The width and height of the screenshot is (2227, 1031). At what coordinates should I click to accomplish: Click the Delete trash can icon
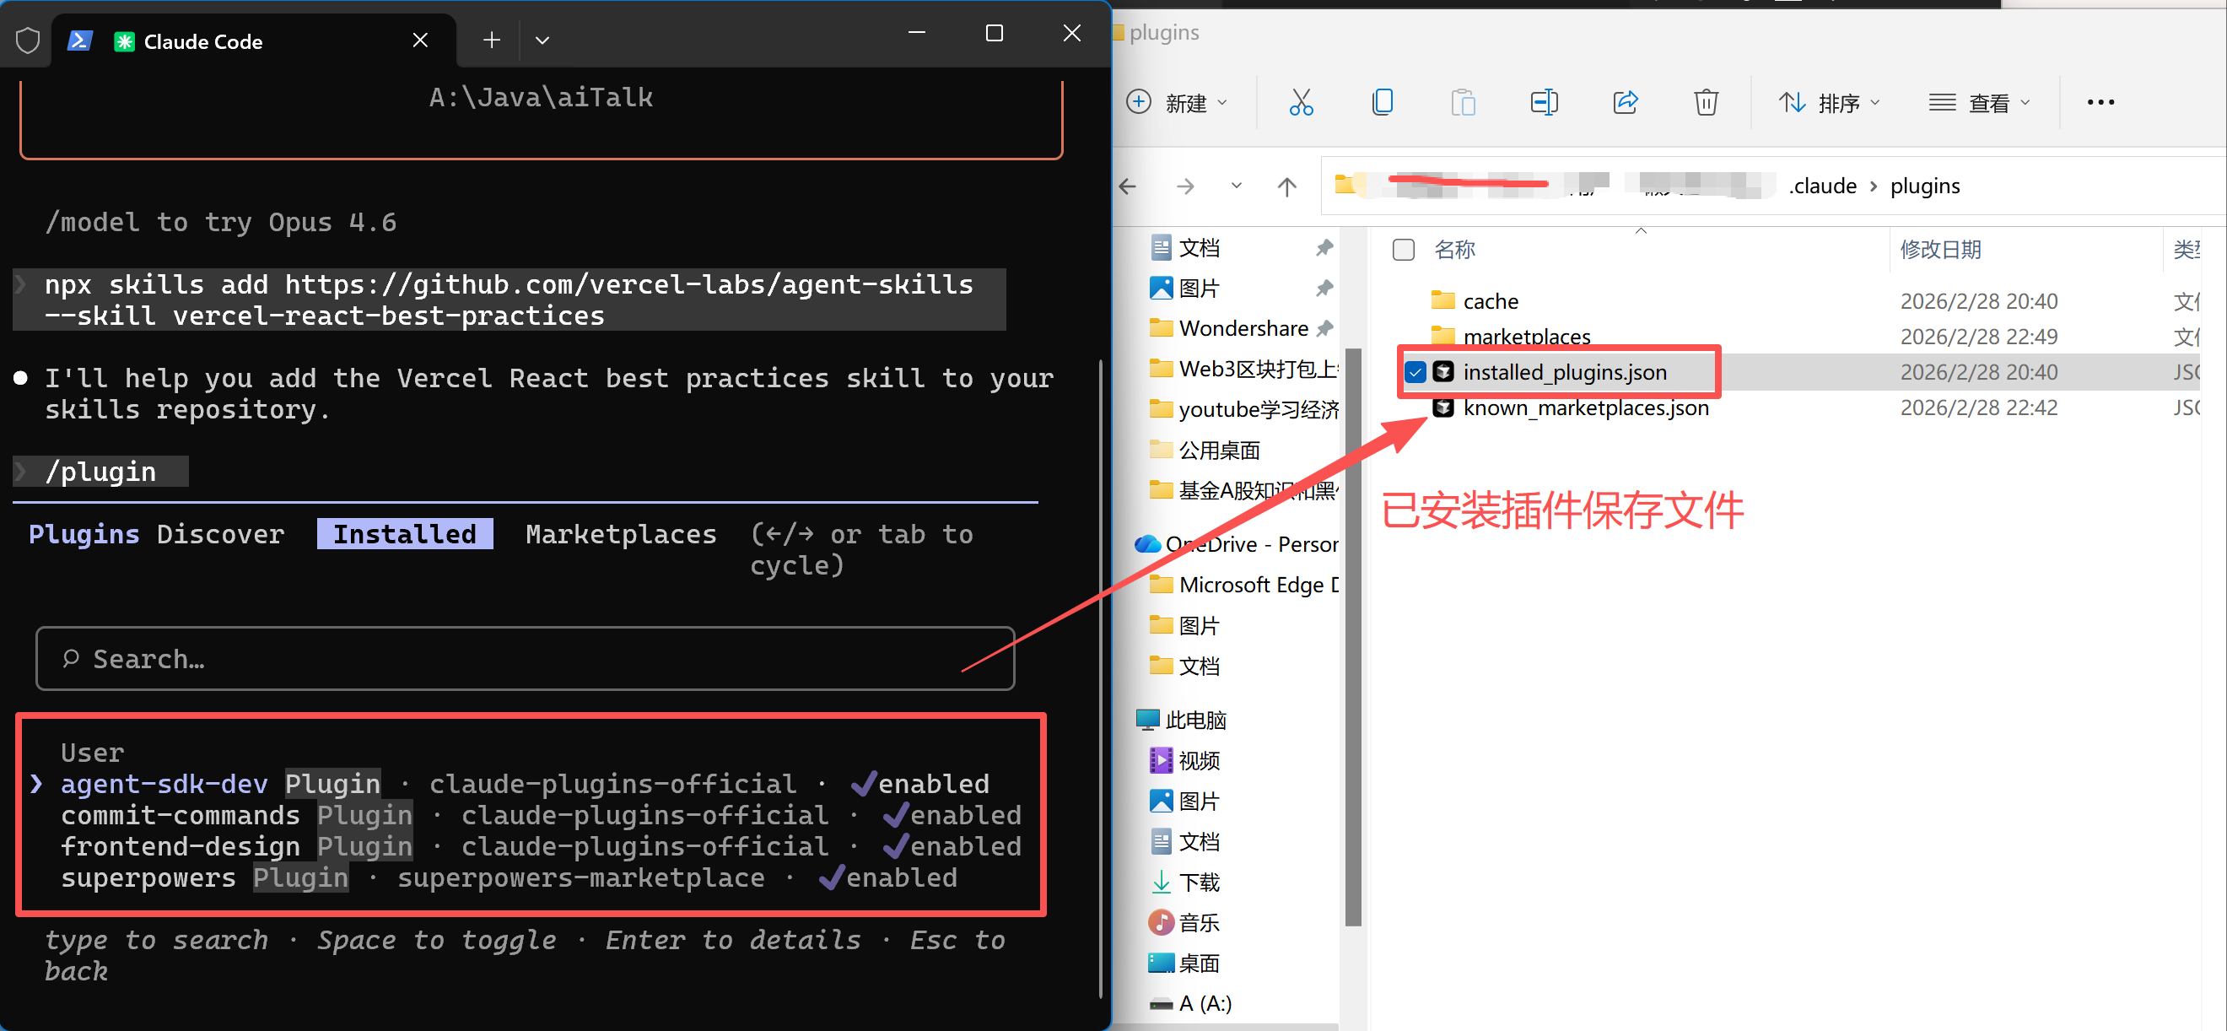pos(1705,102)
